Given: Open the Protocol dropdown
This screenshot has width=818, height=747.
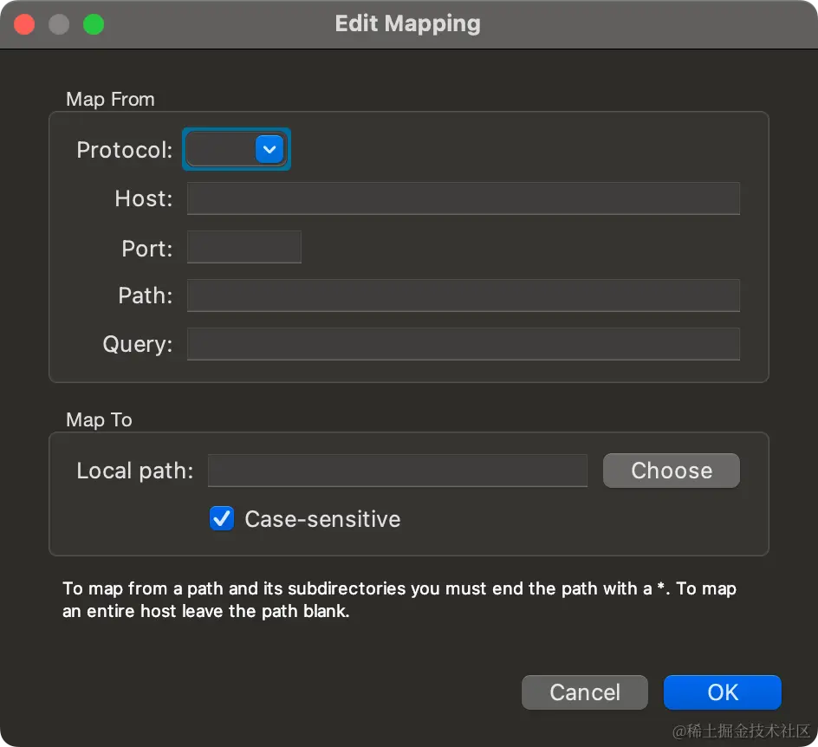Looking at the screenshot, I should [x=237, y=149].
